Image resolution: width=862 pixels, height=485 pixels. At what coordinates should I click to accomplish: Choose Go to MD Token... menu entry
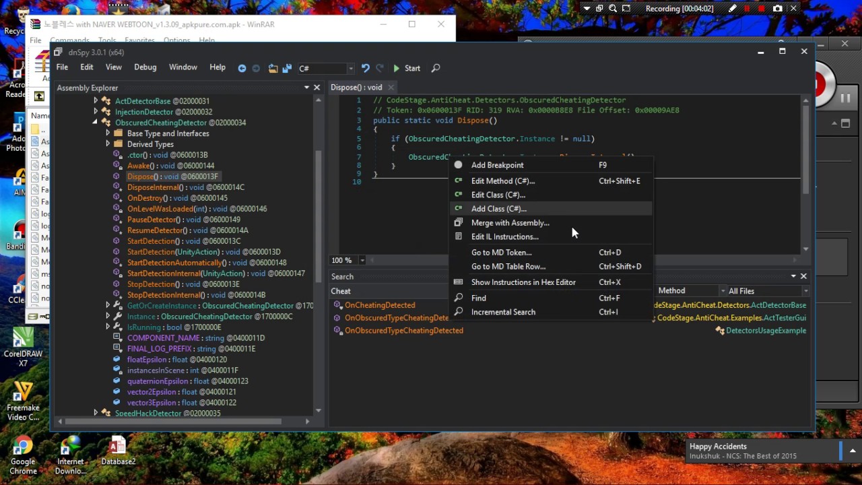pos(551,253)
